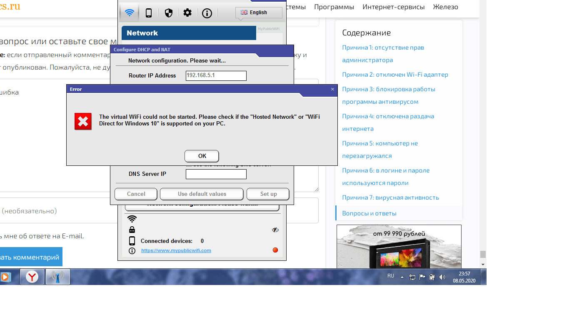Click the Show desktop strip
The height and width of the screenshot is (320, 569).
pos(484,277)
